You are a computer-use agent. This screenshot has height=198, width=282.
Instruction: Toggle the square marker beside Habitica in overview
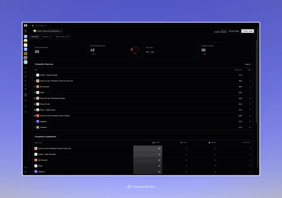[x=35, y=121]
